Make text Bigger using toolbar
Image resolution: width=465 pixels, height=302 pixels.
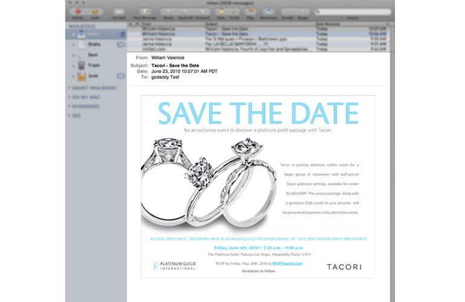point(303,11)
